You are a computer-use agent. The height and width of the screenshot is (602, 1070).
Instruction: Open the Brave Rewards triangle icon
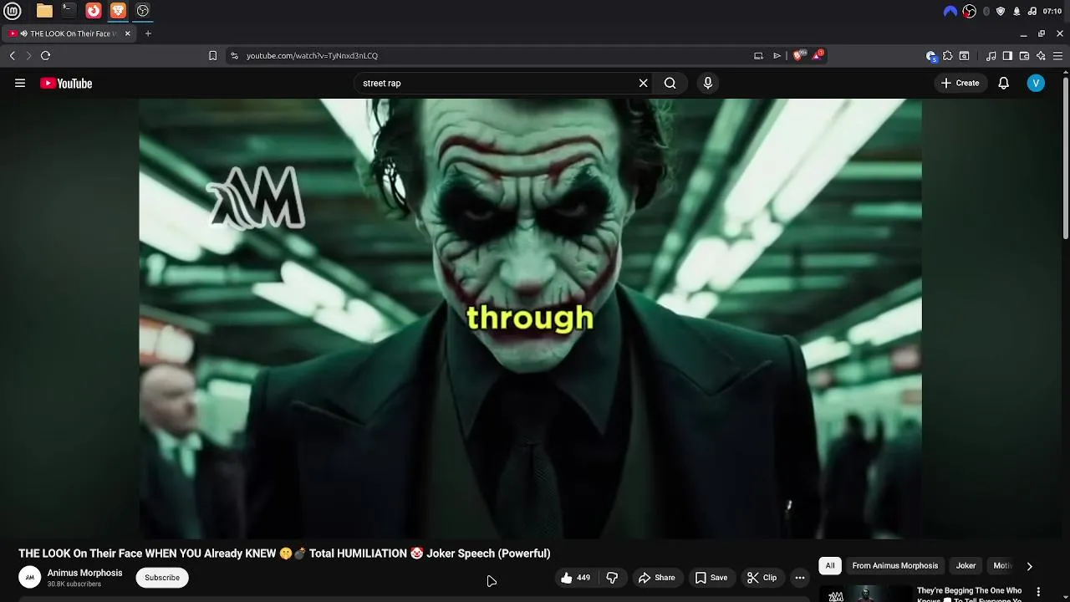818,55
